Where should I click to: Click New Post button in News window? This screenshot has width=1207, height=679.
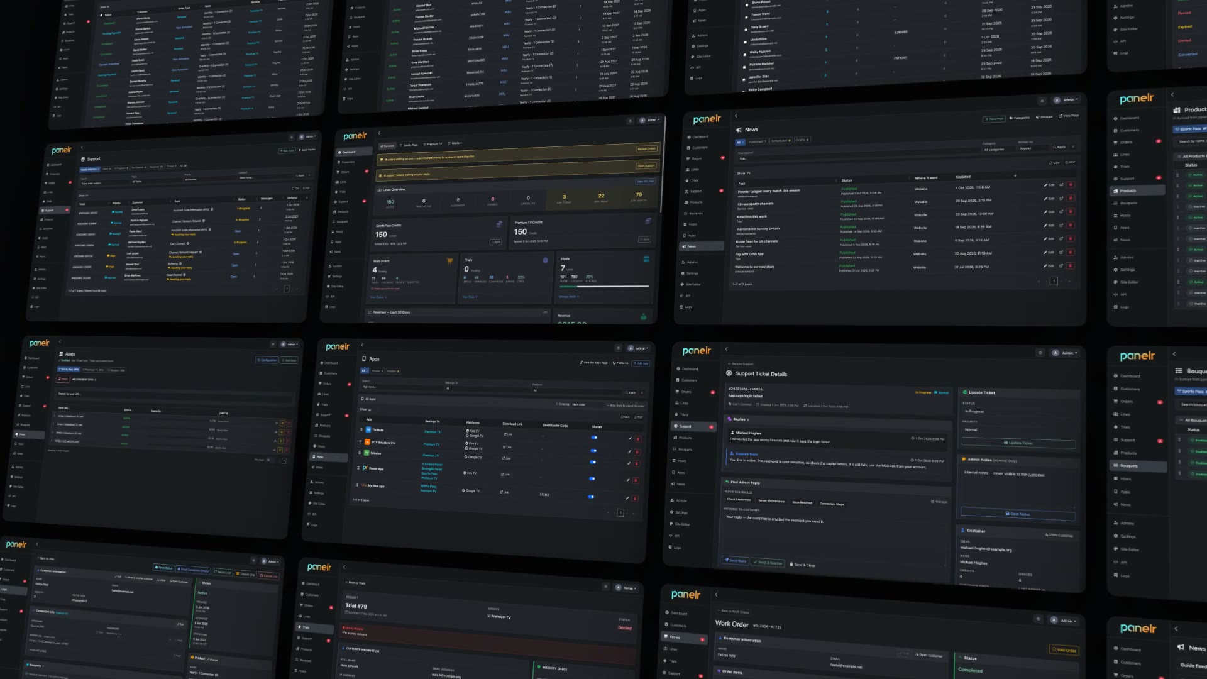995,119
